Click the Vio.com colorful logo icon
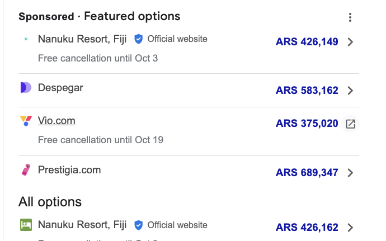 coord(26,121)
